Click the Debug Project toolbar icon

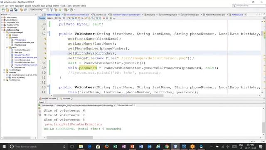pyautogui.click(x=66, y=10)
